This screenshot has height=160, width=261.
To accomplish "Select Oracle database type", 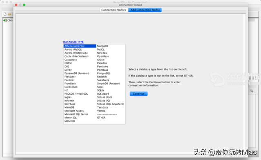I will (x=101, y=60).
